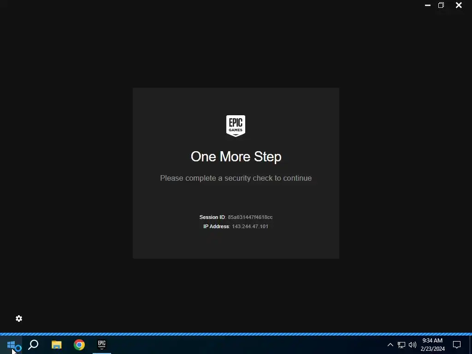Open the volume speaker icon

click(x=413, y=345)
